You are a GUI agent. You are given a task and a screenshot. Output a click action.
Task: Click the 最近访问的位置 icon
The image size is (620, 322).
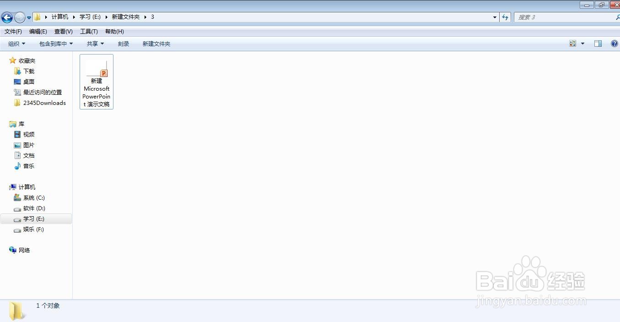[17, 92]
